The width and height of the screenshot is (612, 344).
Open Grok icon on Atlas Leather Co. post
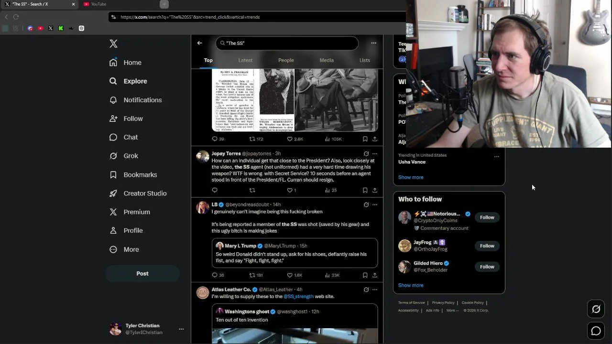coord(366,290)
